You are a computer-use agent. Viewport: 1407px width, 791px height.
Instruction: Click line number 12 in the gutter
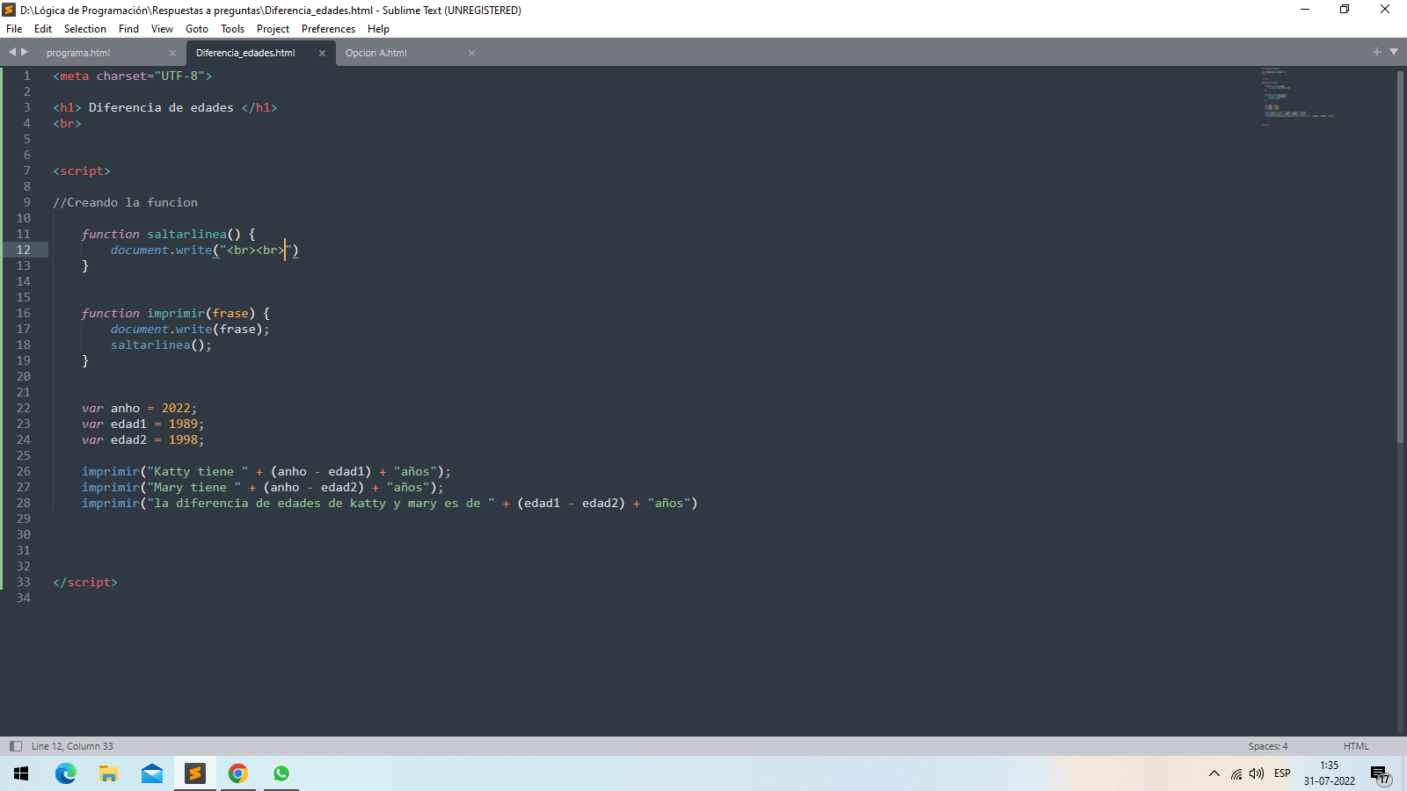coord(23,250)
